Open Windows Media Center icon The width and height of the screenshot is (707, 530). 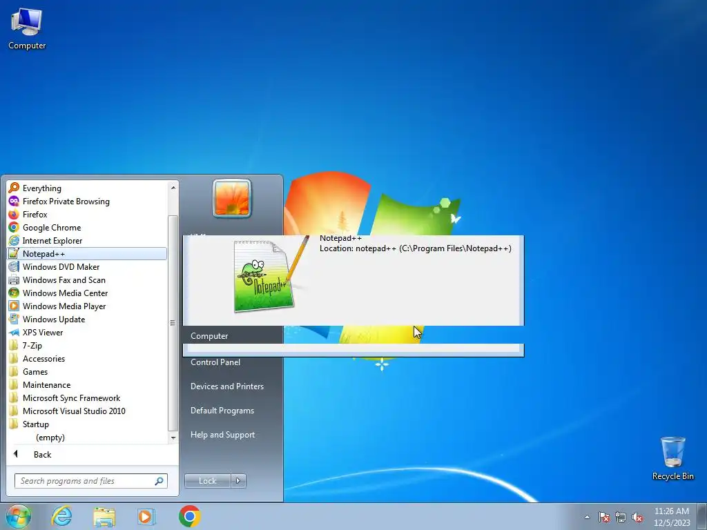pos(14,293)
